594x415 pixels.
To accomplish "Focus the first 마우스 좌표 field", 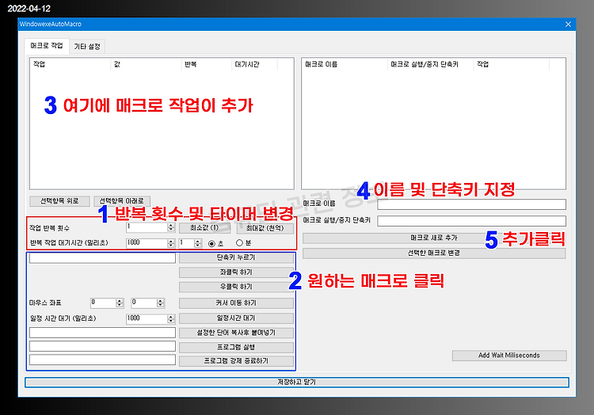I will (103, 303).
